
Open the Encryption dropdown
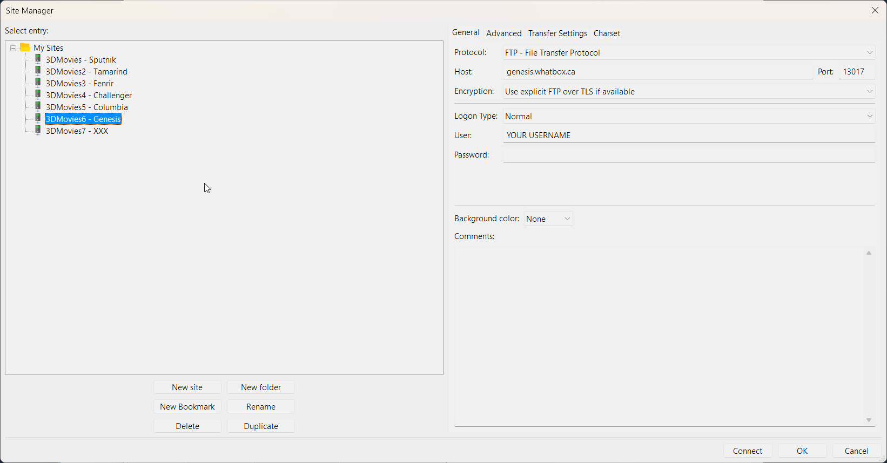tap(689, 91)
